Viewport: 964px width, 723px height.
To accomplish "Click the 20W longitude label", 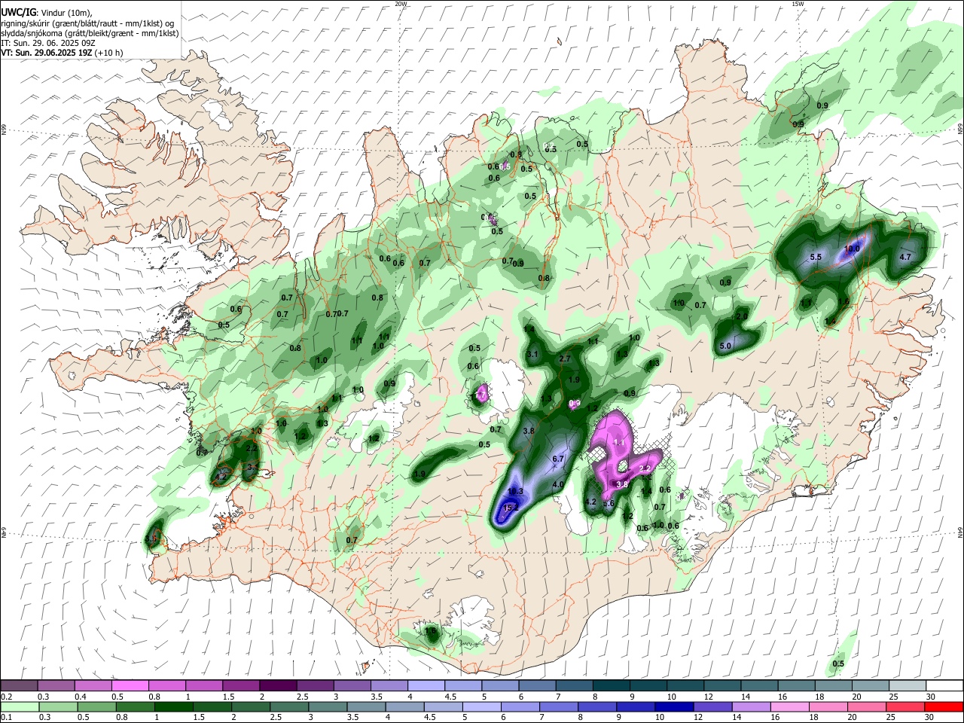I will pos(401,4).
